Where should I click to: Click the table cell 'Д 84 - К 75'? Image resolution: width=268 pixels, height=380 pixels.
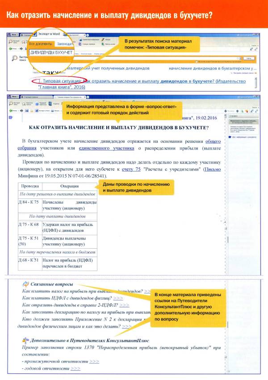[x=30, y=205]
